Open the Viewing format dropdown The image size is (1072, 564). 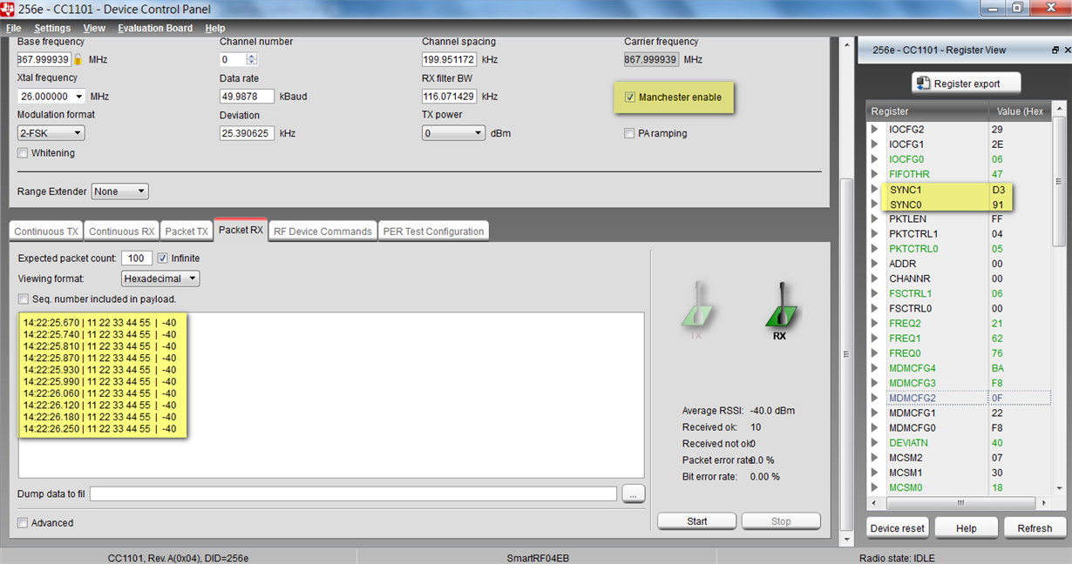161,279
